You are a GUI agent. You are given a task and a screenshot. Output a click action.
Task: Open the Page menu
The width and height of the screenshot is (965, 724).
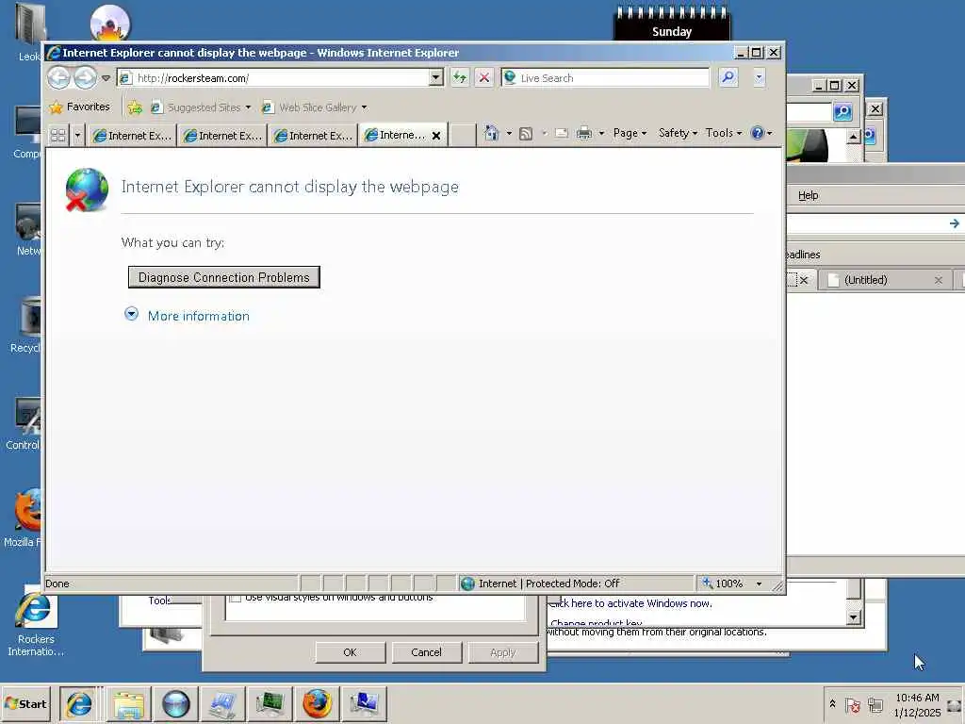point(630,133)
